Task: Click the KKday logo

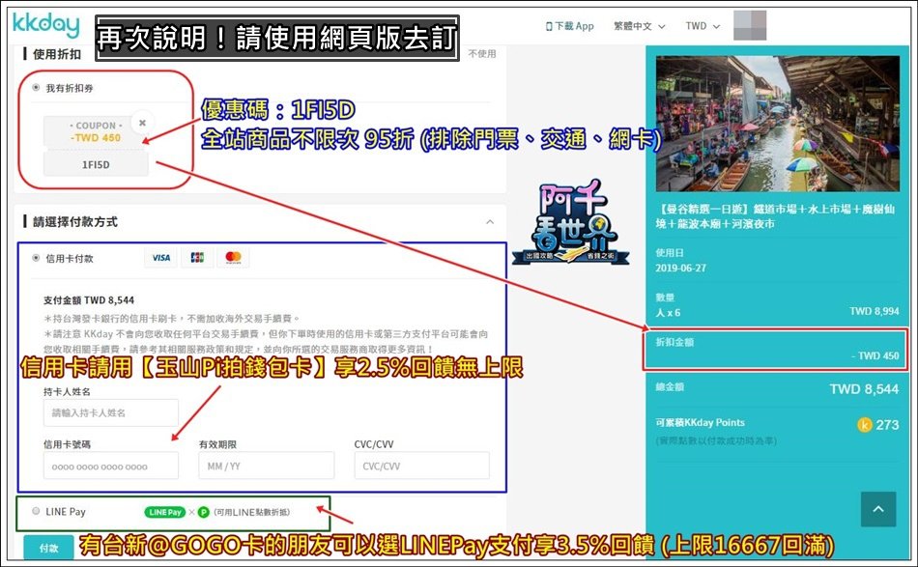Action: [x=45, y=26]
